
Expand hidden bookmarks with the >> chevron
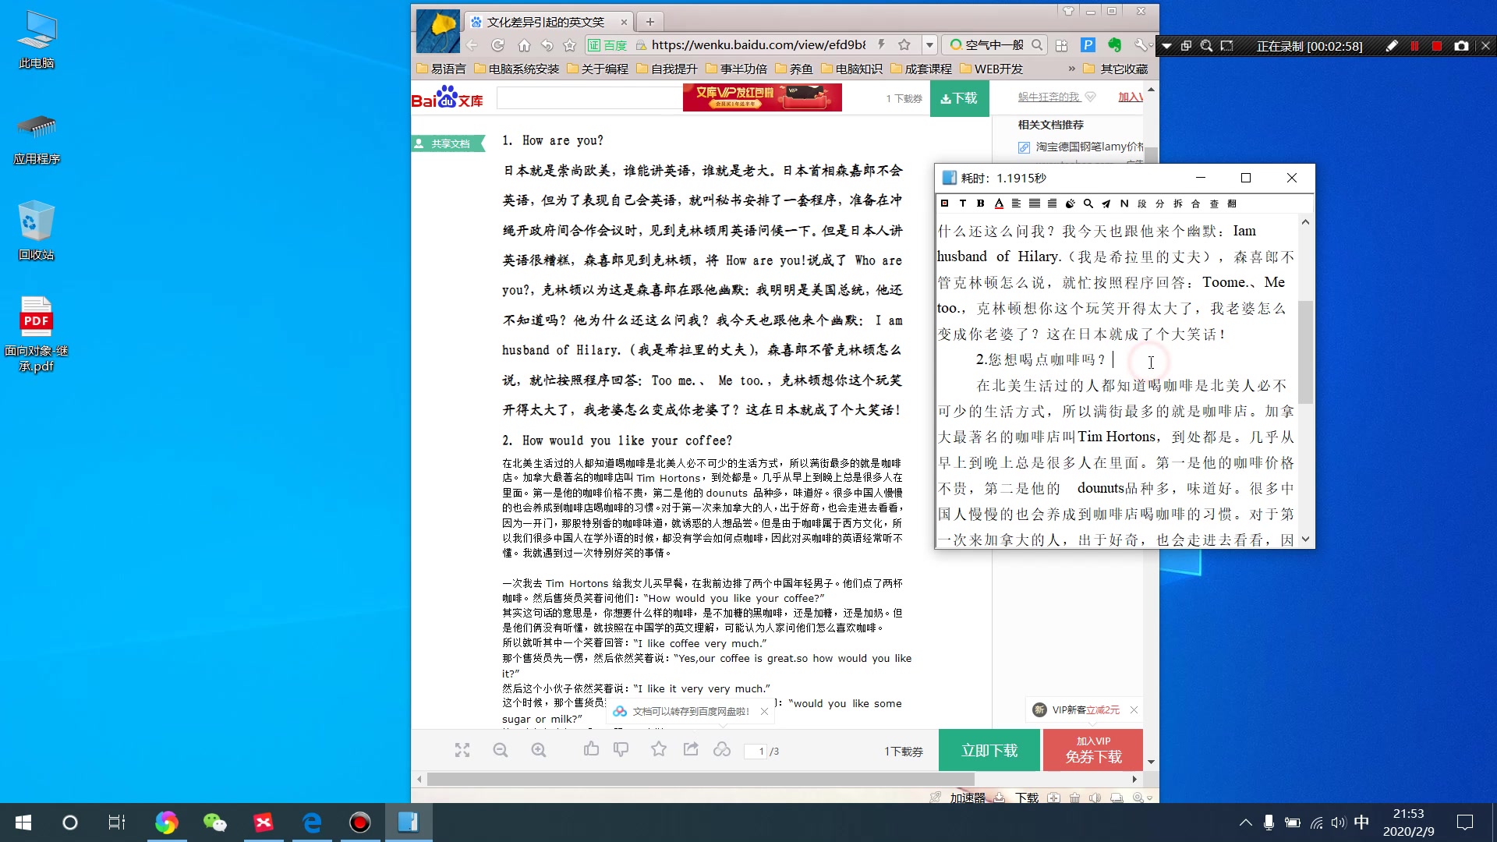1072,69
